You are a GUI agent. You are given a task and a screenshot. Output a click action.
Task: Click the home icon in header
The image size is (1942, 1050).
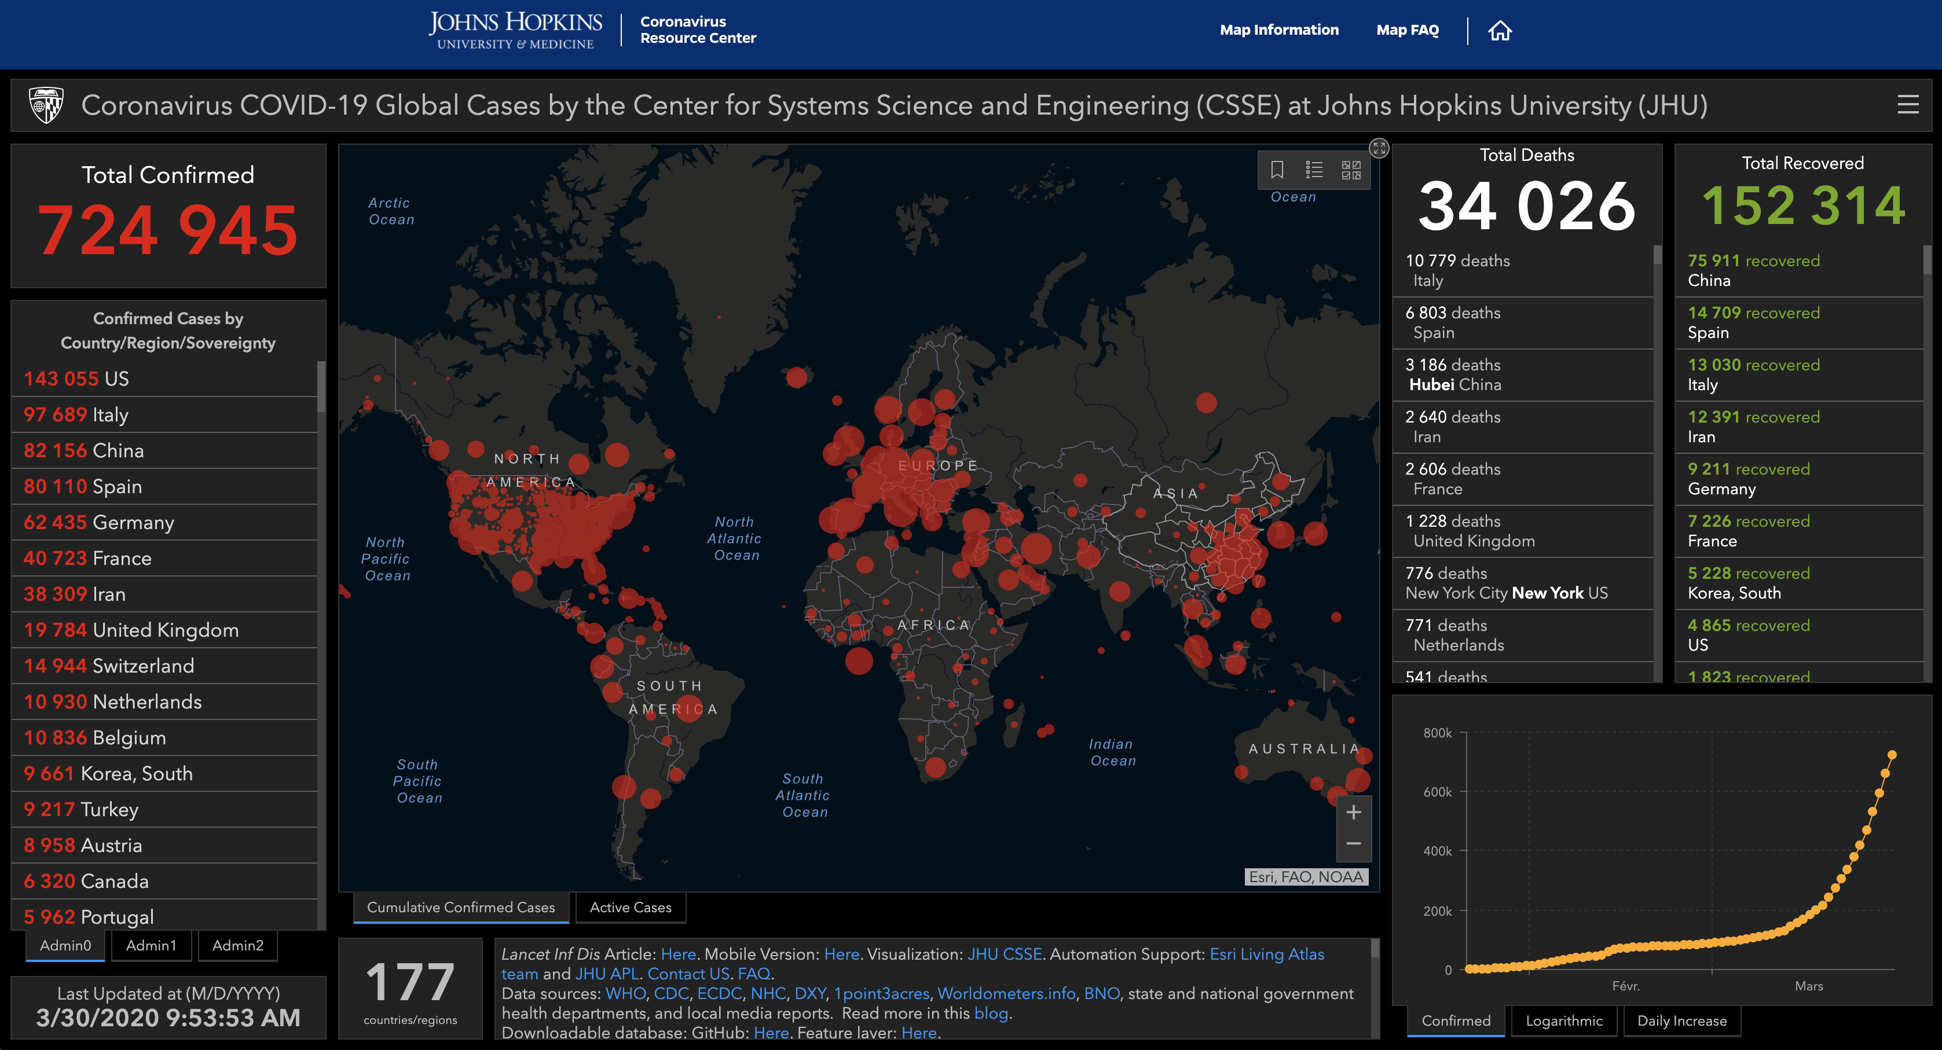(1500, 30)
